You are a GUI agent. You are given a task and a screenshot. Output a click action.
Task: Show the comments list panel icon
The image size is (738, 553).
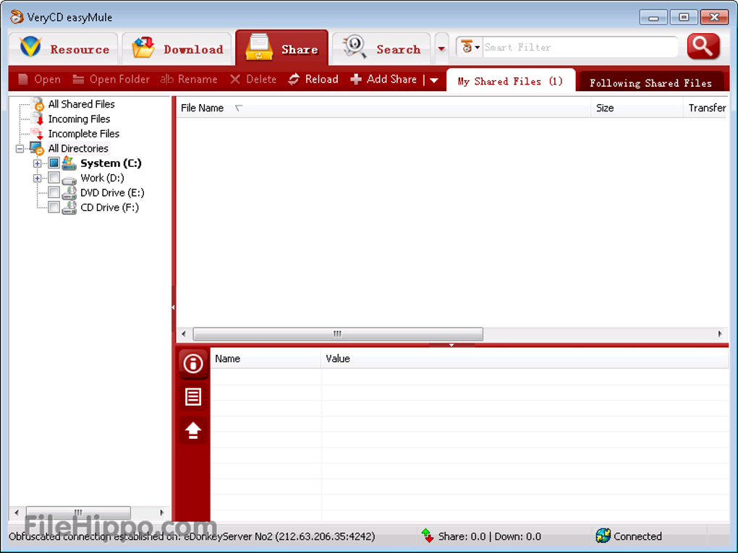193,397
